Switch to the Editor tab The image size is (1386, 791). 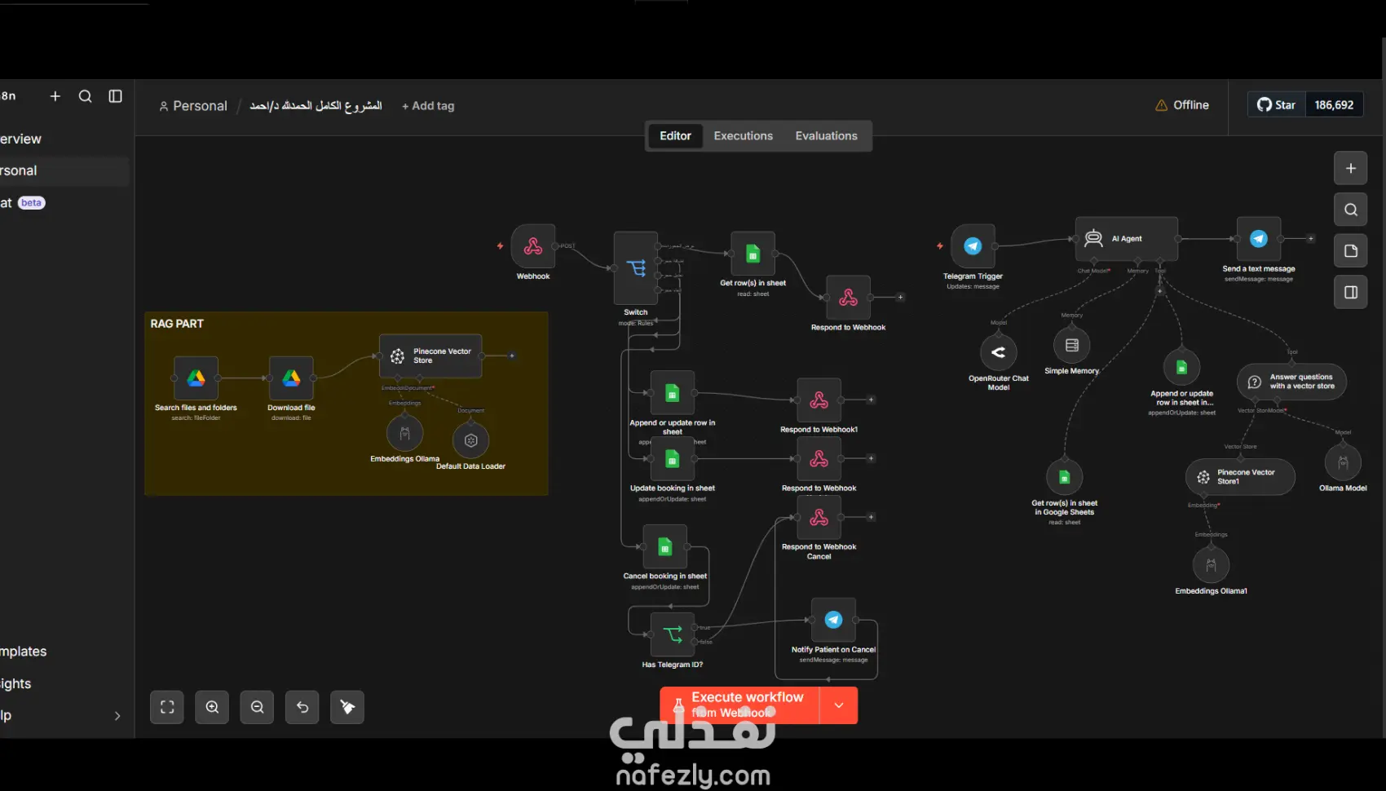click(675, 136)
